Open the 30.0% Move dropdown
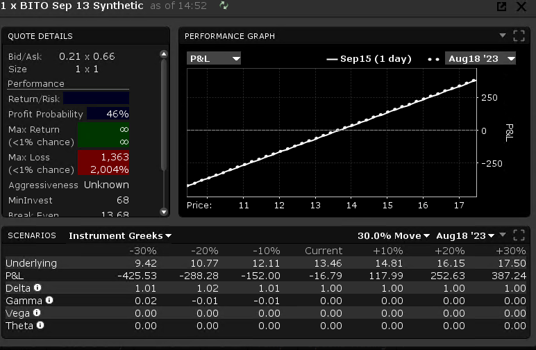This screenshot has height=350, width=536. click(394, 235)
